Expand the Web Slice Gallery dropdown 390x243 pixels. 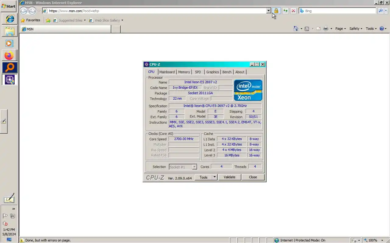click(x=122, y=20)
